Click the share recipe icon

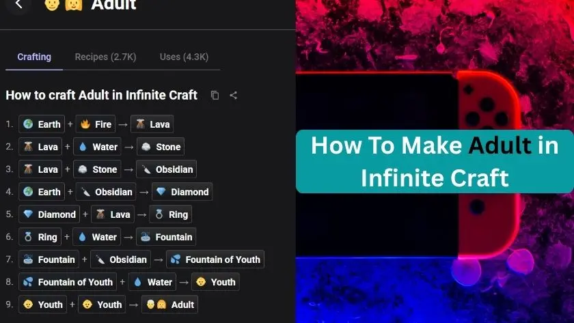pyautogui.click(x=233, y=96)
